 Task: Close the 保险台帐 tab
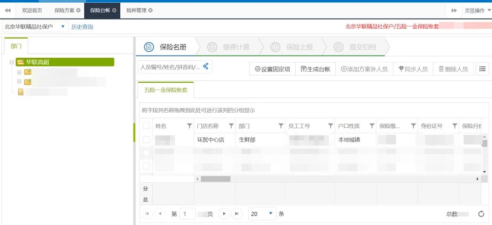click(114, 10)
